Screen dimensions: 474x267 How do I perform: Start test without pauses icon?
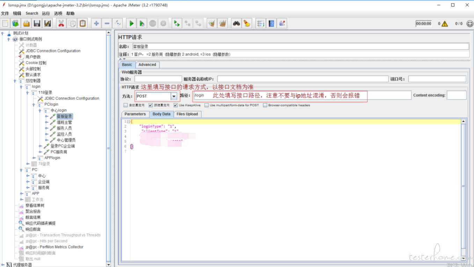pos(142,23)
